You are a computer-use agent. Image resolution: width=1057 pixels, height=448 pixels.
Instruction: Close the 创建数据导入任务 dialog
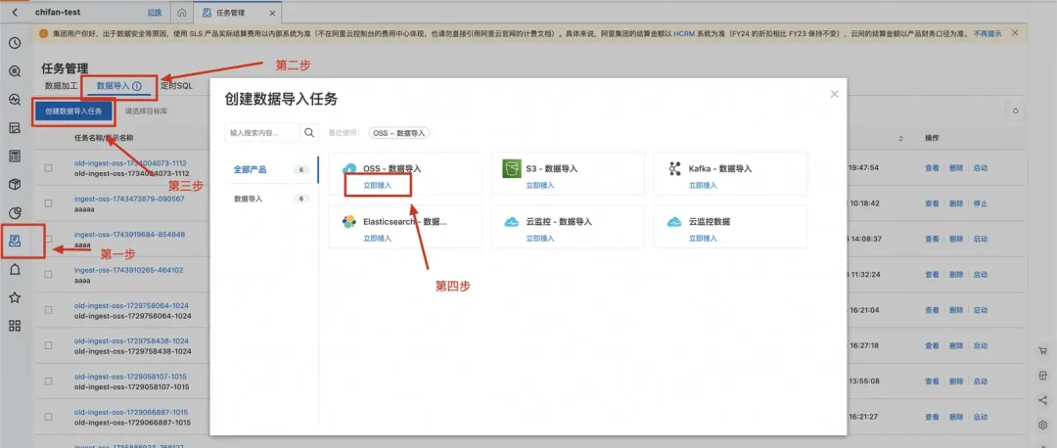click(x=835, y=94)
